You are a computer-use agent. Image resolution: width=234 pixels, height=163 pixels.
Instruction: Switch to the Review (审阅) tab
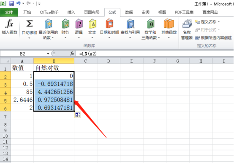tap(146, 12)
